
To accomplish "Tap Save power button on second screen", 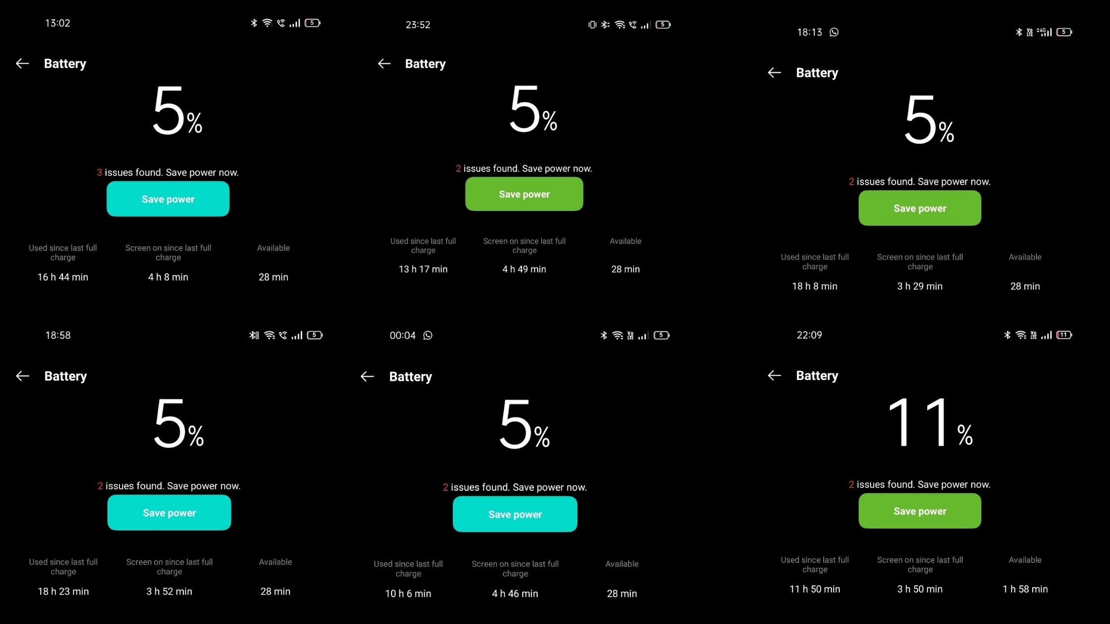I will click(524, 194).
